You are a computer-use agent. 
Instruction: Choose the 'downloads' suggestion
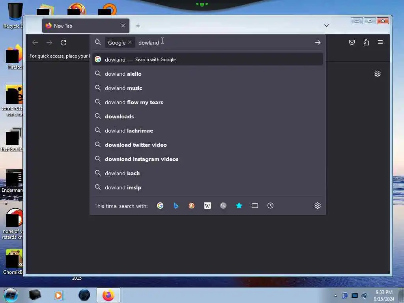[x=208, y=116]
